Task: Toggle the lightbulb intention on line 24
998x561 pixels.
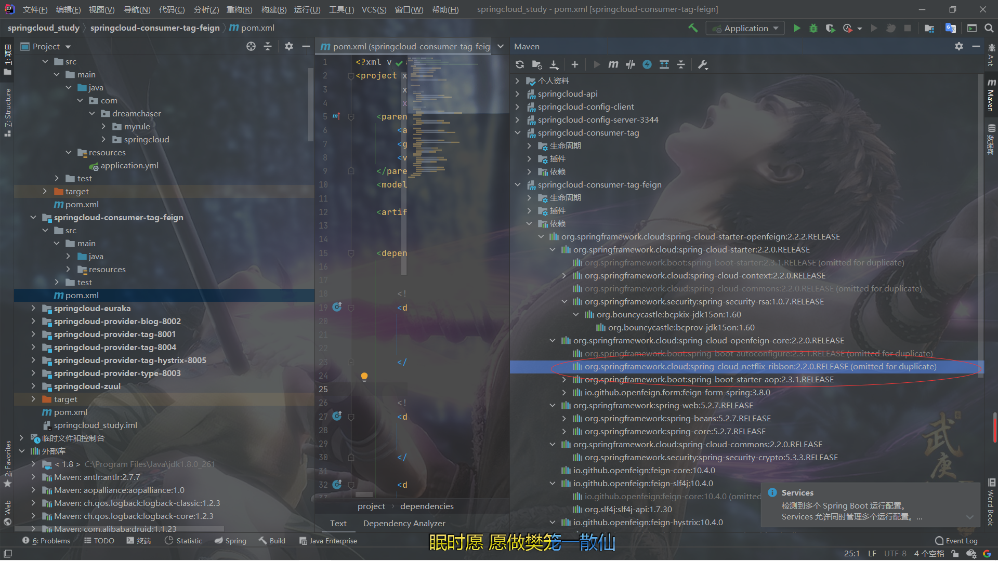Action: pos(364,376)
